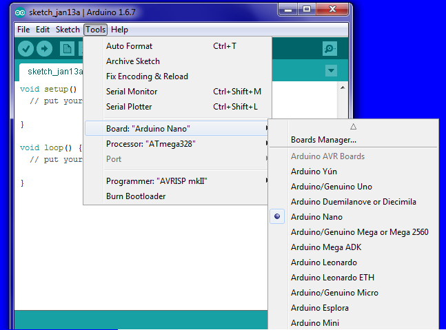The image size is (446, 330).
Task: Click the submenu scroll-up triangle
Action: (353, 127)
